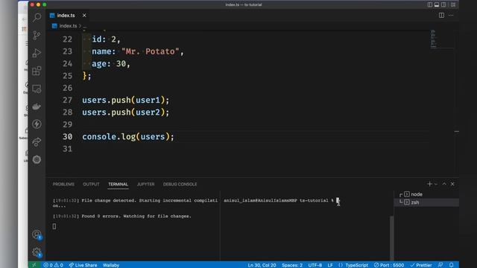Open the Docker view

tap(37, 106)
